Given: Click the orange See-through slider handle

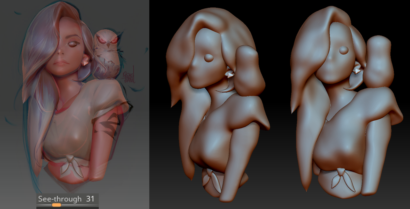Looking at the screenshot, I should (56, 205).
